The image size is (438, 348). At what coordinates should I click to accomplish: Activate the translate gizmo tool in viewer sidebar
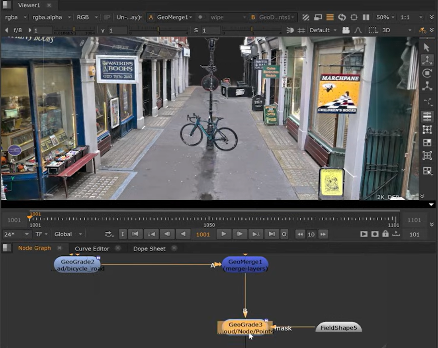point(427,61)
